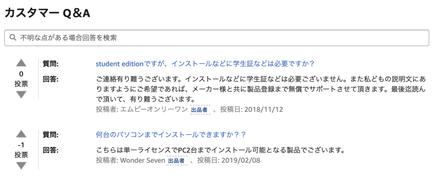This screenshot has width=434, height=186.
Task: Click the vote count -1 on the second question
Action: point(21,145)
